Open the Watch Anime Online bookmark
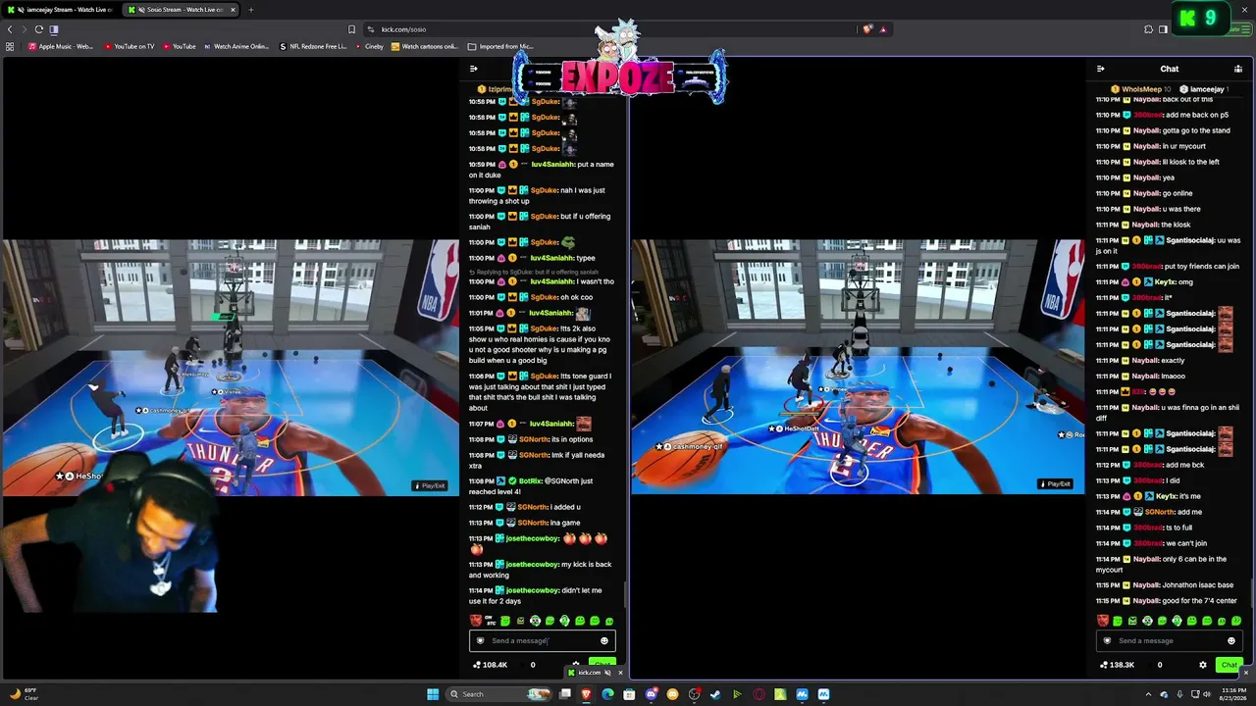 tap(235, 46)
